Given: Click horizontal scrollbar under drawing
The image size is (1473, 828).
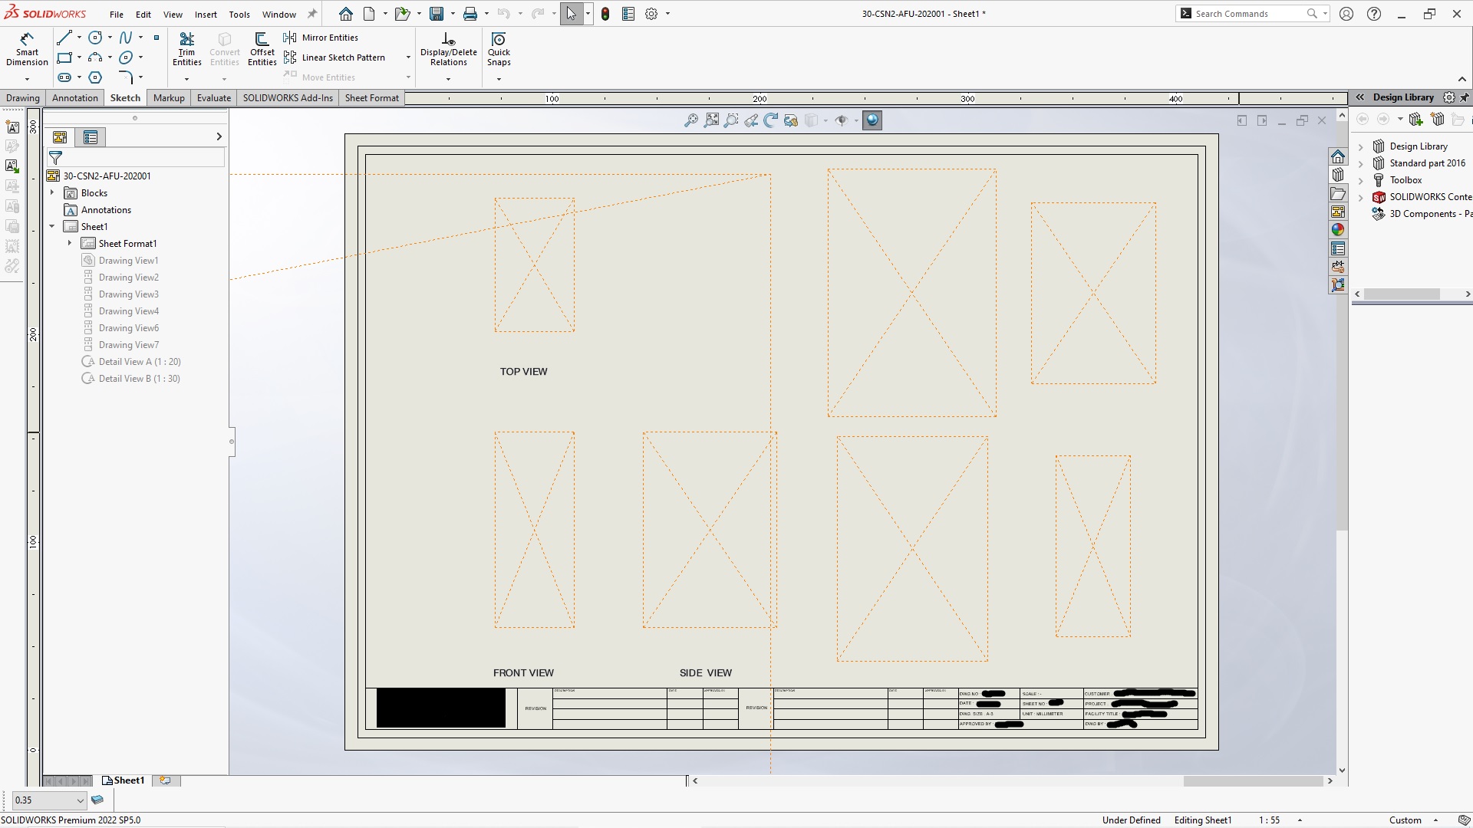Looking at the screenshot, I should pyautogui.click(x=1252, y=781).
